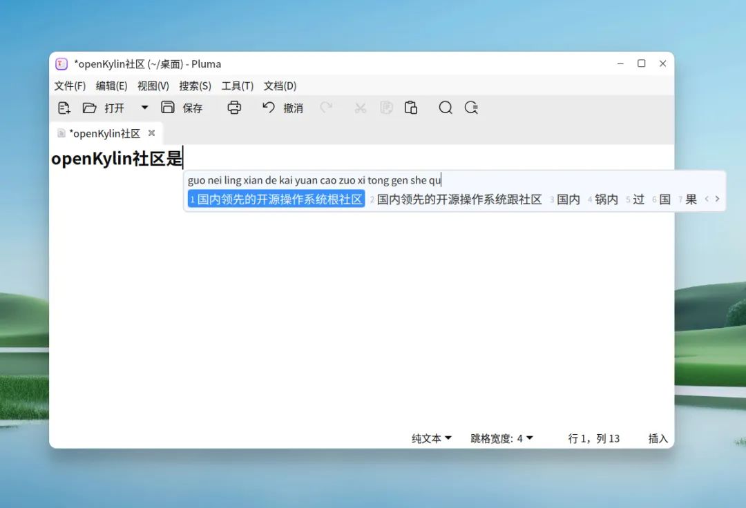Click the 保存 text button
746x508 pixels.
pos(193,108)
